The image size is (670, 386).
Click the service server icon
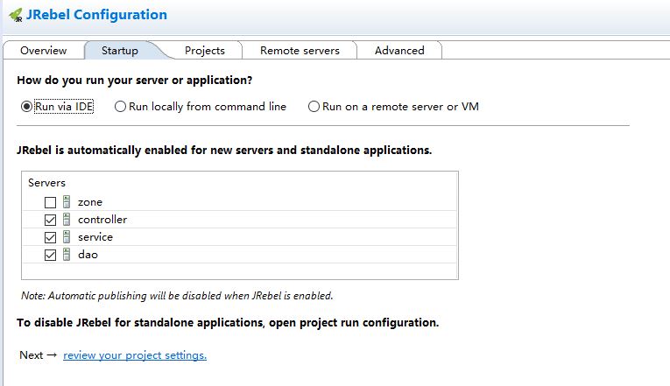click(67, 236)
